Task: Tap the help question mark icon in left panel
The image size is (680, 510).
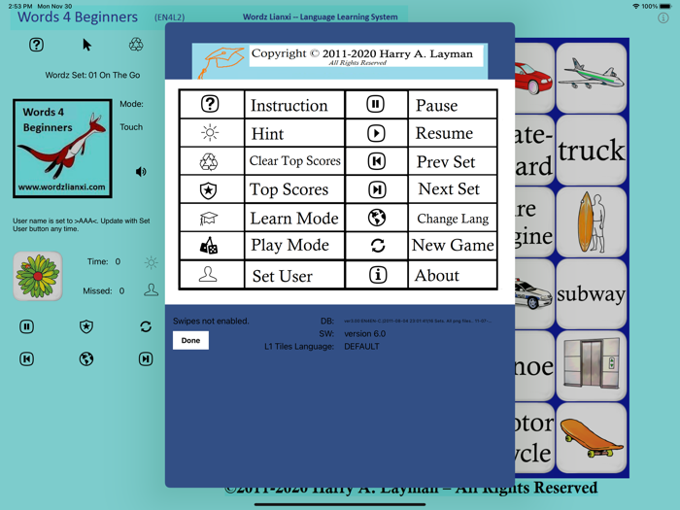Action: [37, 45]
